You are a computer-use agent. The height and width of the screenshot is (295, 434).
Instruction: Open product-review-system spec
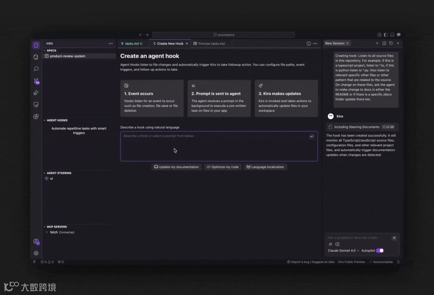pos(80,56)
